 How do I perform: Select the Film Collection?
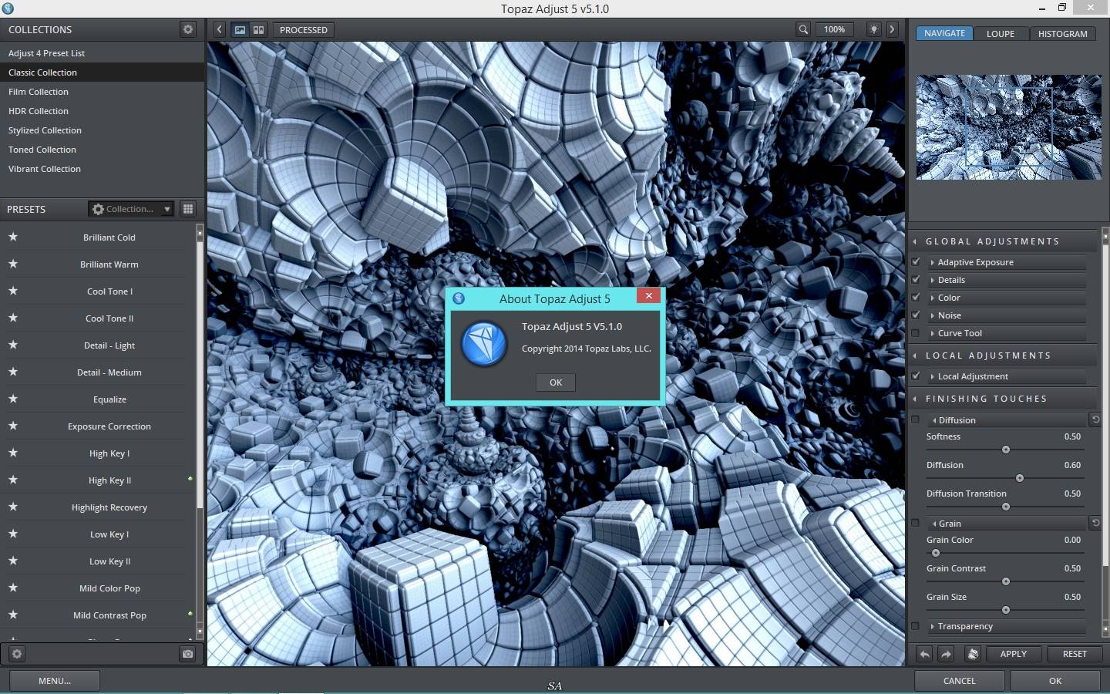pos(102,92)
